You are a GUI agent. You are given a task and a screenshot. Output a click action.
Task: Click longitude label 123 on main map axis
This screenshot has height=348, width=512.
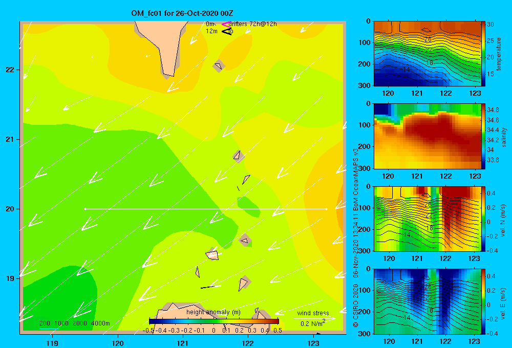[x=313, y=343]
